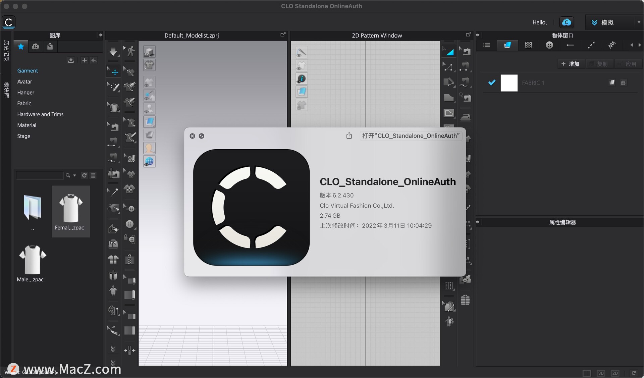This screenshot has height=378, width=644.
Task: Open the checkered Graphic tab in Object Browser
Action: coord(528,45)
